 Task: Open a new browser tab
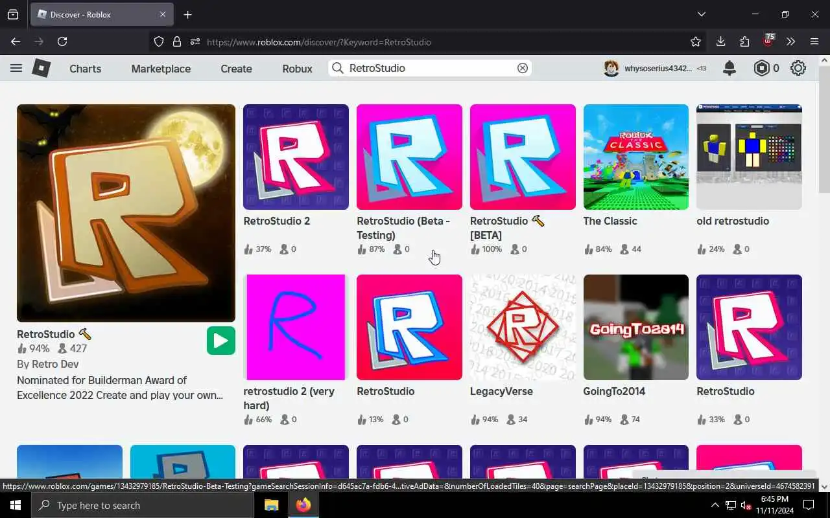coord(187,14)
